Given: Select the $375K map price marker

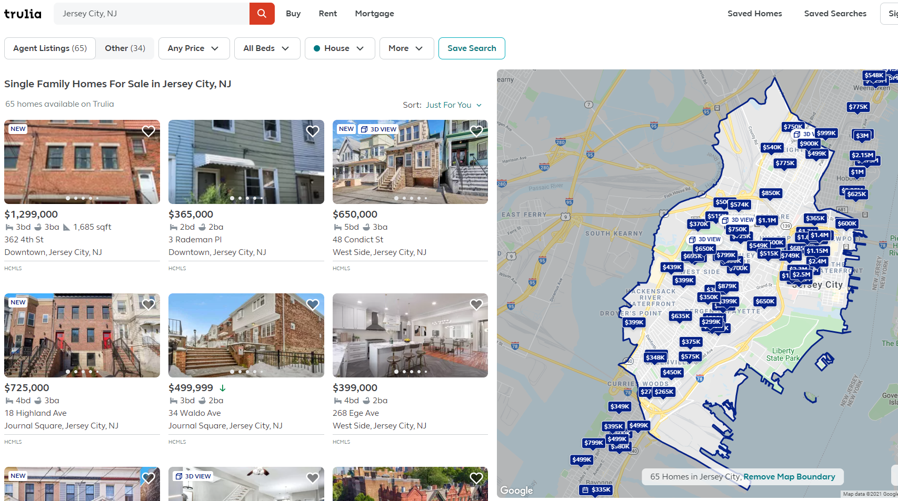Looking at the screenshot, I should click(691, 342).
